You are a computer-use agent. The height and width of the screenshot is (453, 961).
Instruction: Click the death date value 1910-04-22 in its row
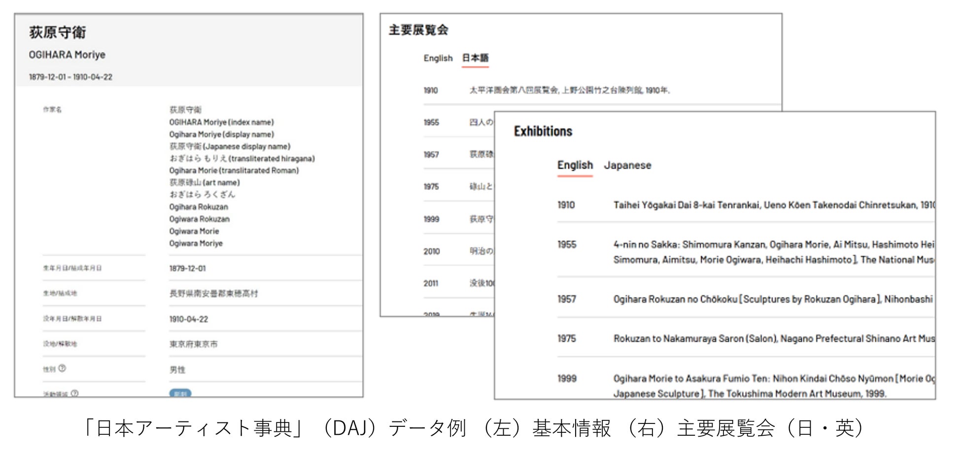(189, 319)
